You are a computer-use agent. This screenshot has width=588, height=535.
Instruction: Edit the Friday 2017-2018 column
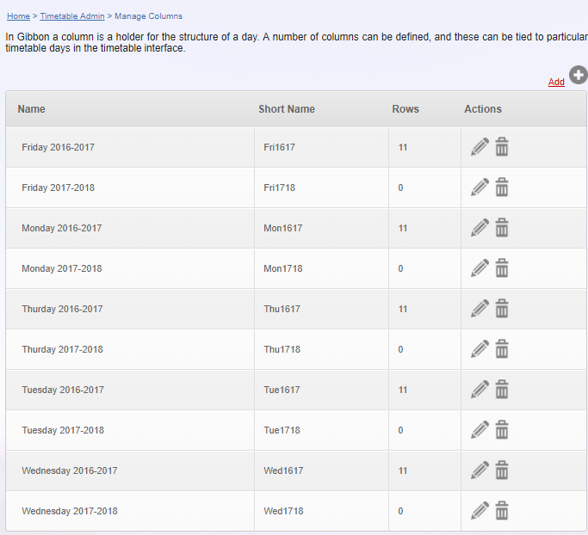pyautogui.click(x=480, y=187)
